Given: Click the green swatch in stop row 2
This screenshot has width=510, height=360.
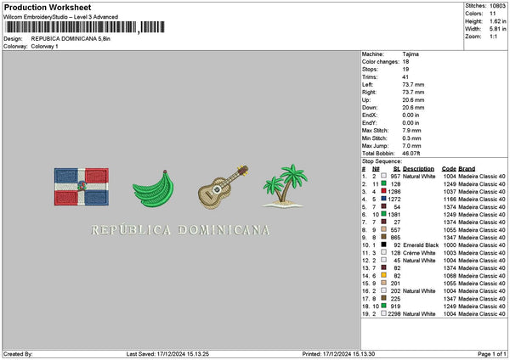Looking at the screenshot, I should point(384,183).
